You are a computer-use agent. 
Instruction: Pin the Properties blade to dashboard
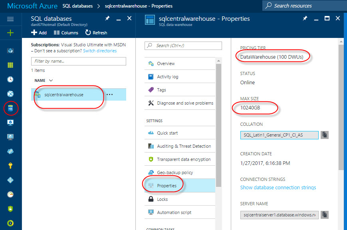tap(305, 19)
